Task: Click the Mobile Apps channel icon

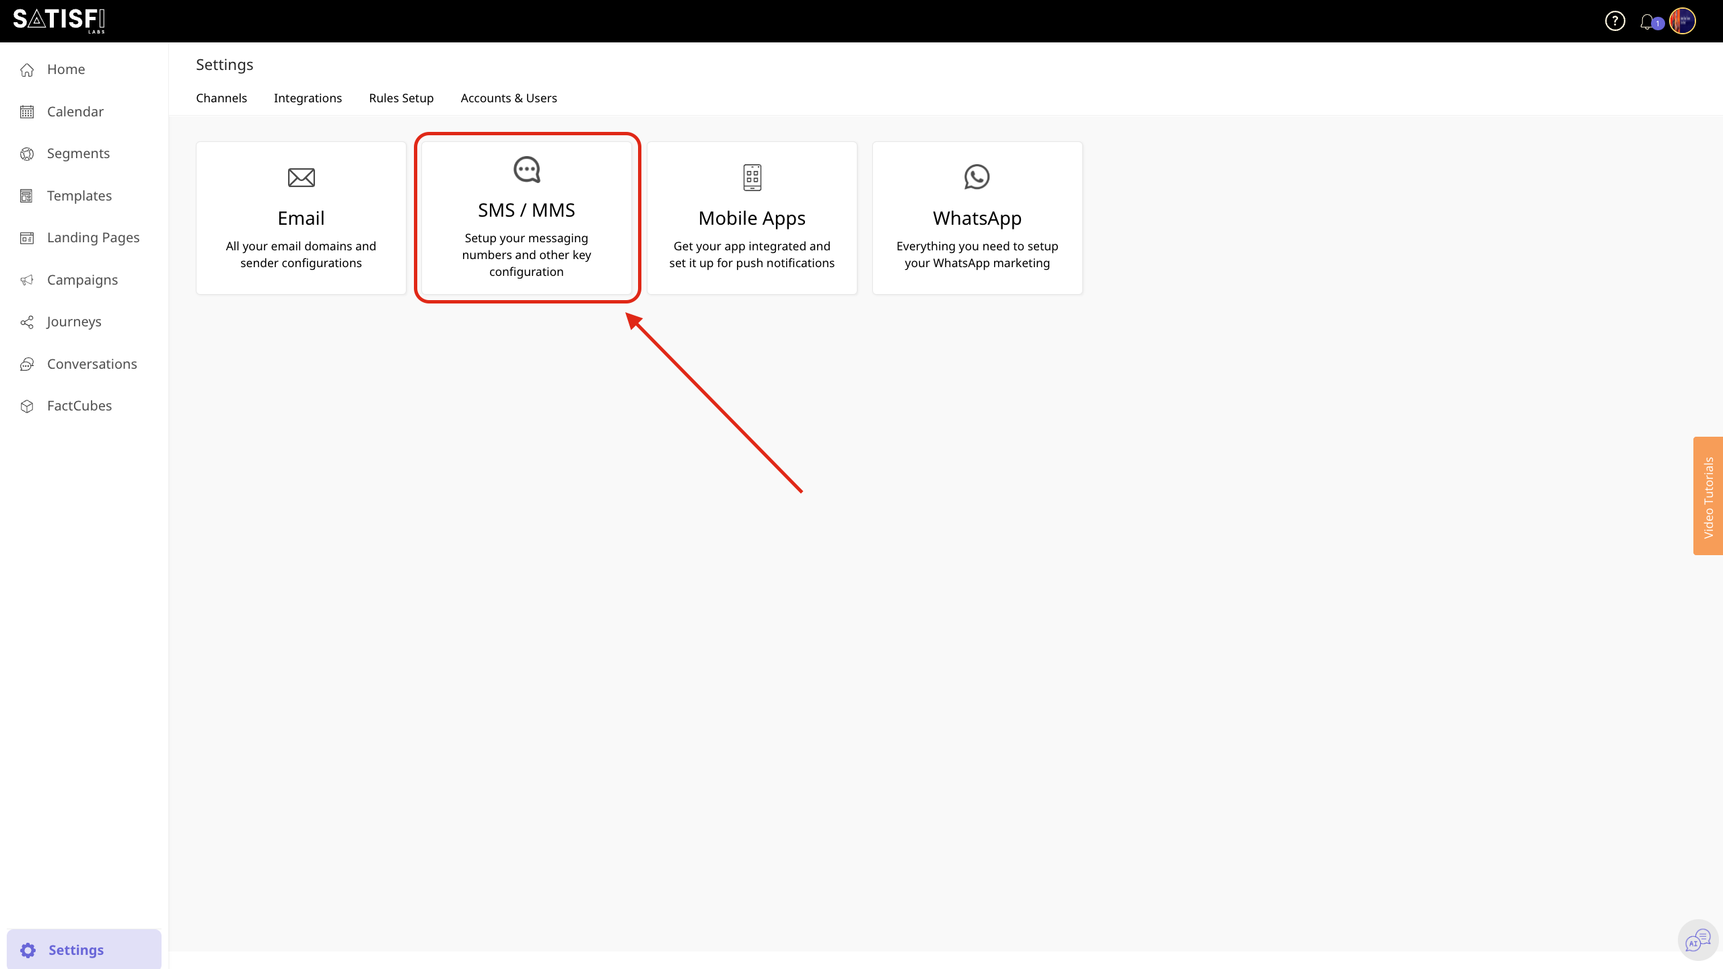Action: (751, 176)
